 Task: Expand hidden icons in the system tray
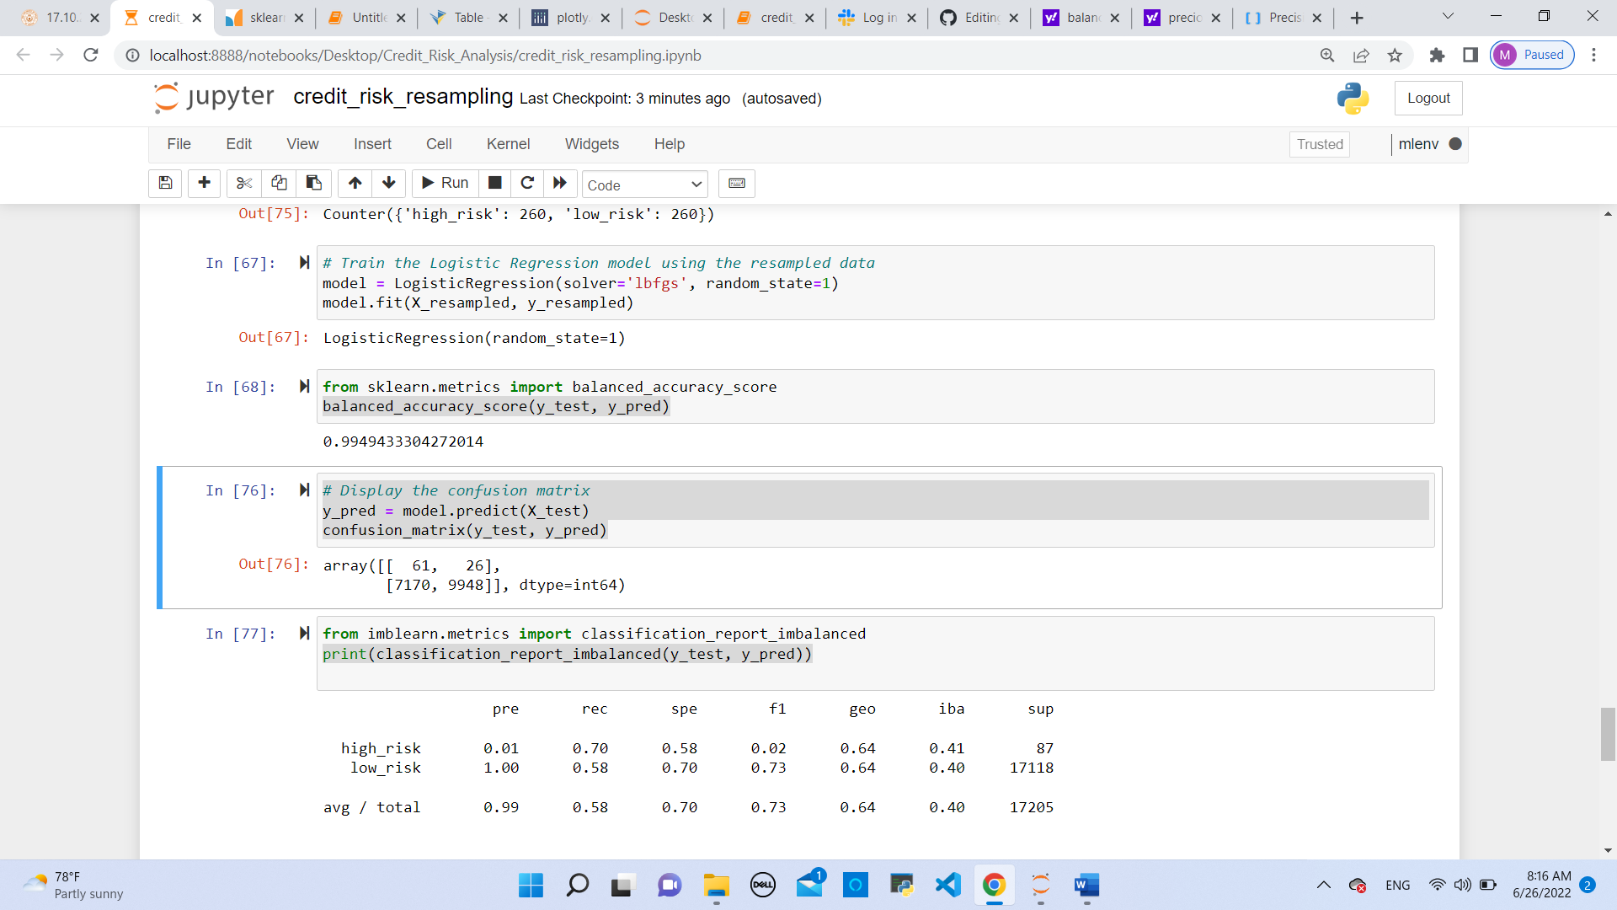click(1323, 886)
